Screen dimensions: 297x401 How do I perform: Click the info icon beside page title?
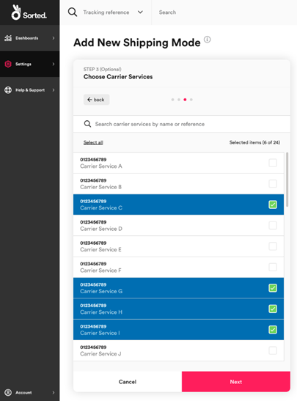(x=208, y=40)
